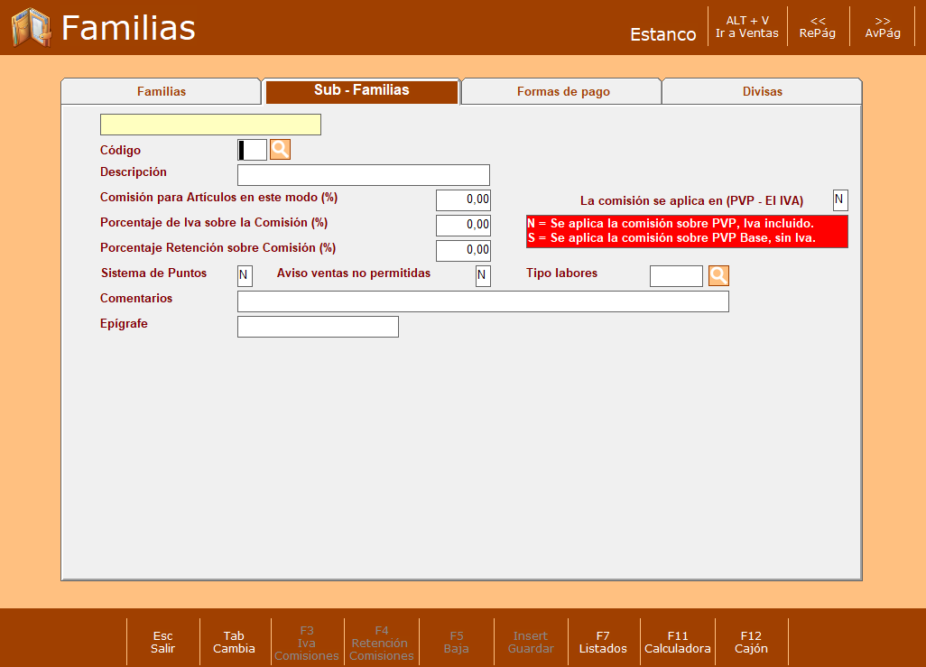This screenshot has height=667, width=926.
Task: Exit using the Esc Salir button
Action: tap(162, 643)
